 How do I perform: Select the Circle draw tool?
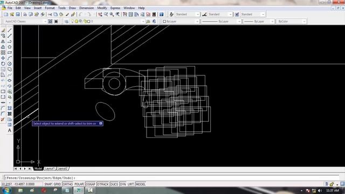(10, 64)
